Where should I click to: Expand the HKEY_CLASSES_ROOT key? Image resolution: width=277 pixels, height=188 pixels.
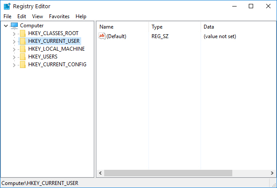[x=14, y=34]
